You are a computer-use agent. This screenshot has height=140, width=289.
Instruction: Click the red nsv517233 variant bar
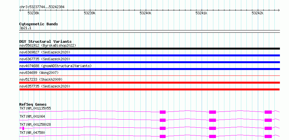tap(149, 83)
